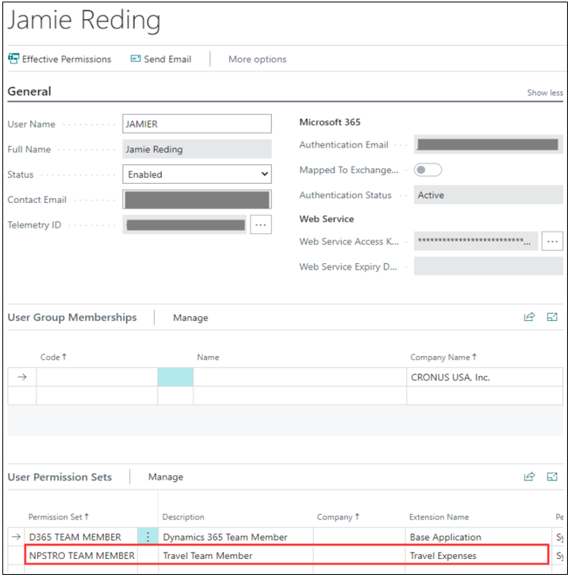Click the Contact Email input field
Viewport: 571px width, 578px height.
pyautogui.click(x=197, y=200)
